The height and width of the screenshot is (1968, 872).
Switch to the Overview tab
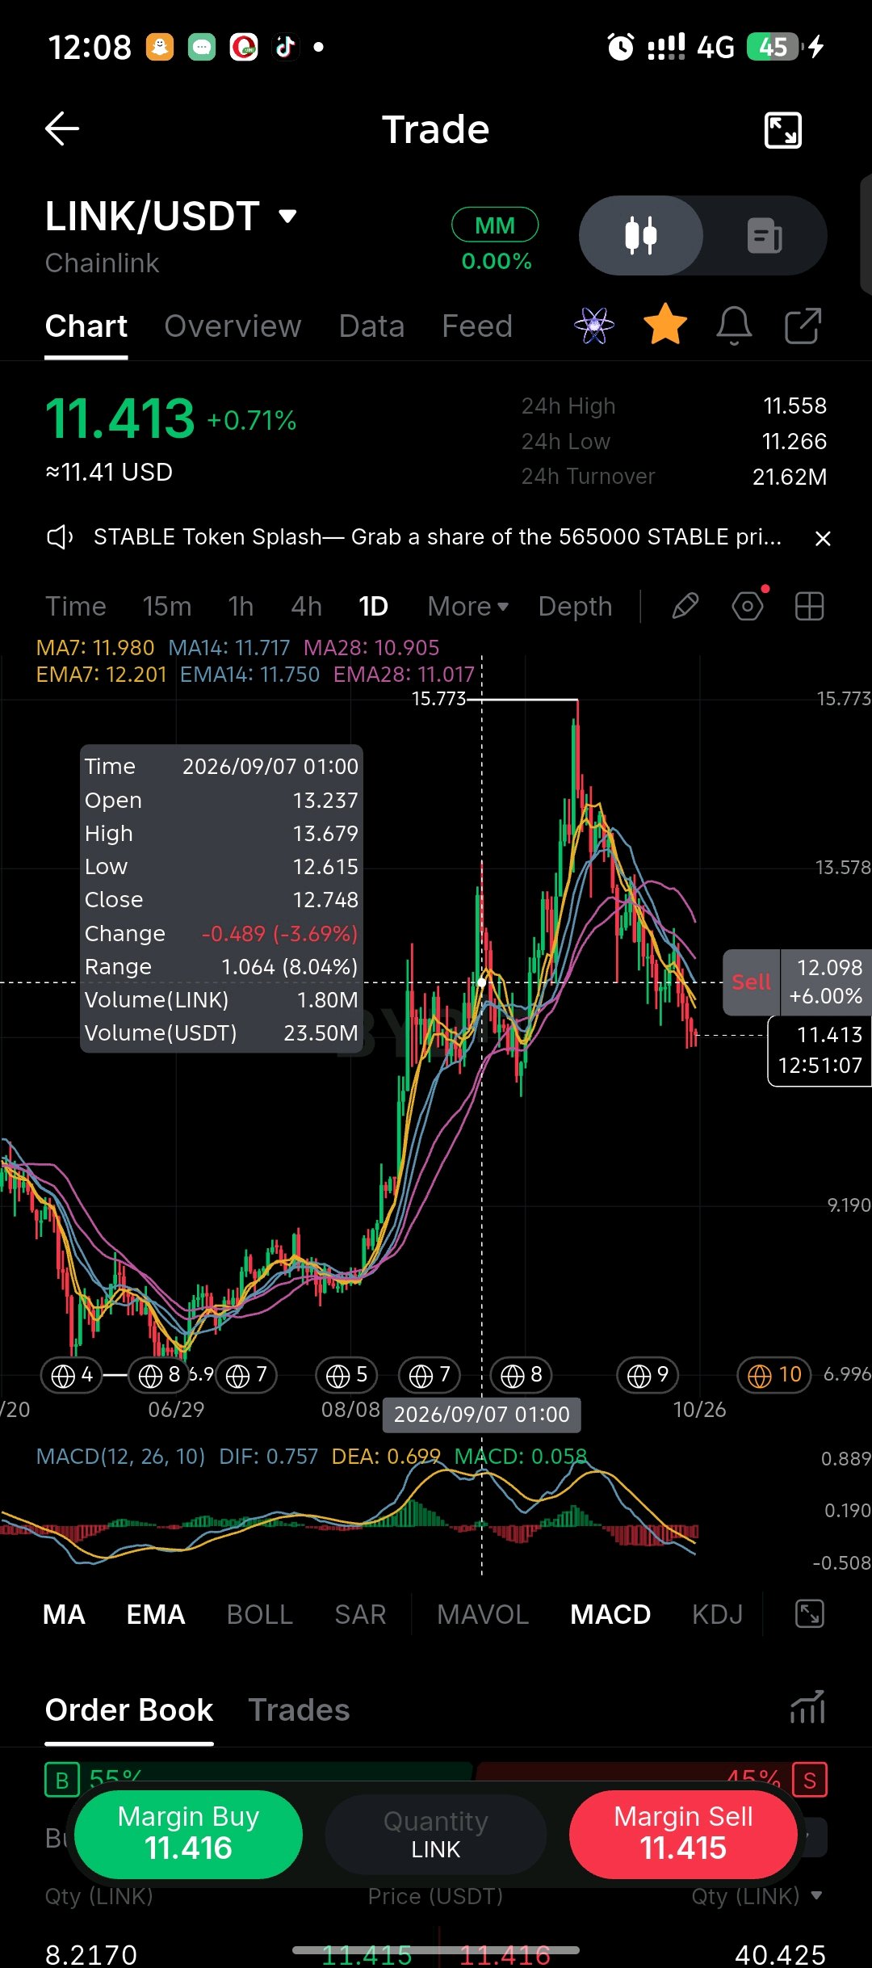(233, 326)
